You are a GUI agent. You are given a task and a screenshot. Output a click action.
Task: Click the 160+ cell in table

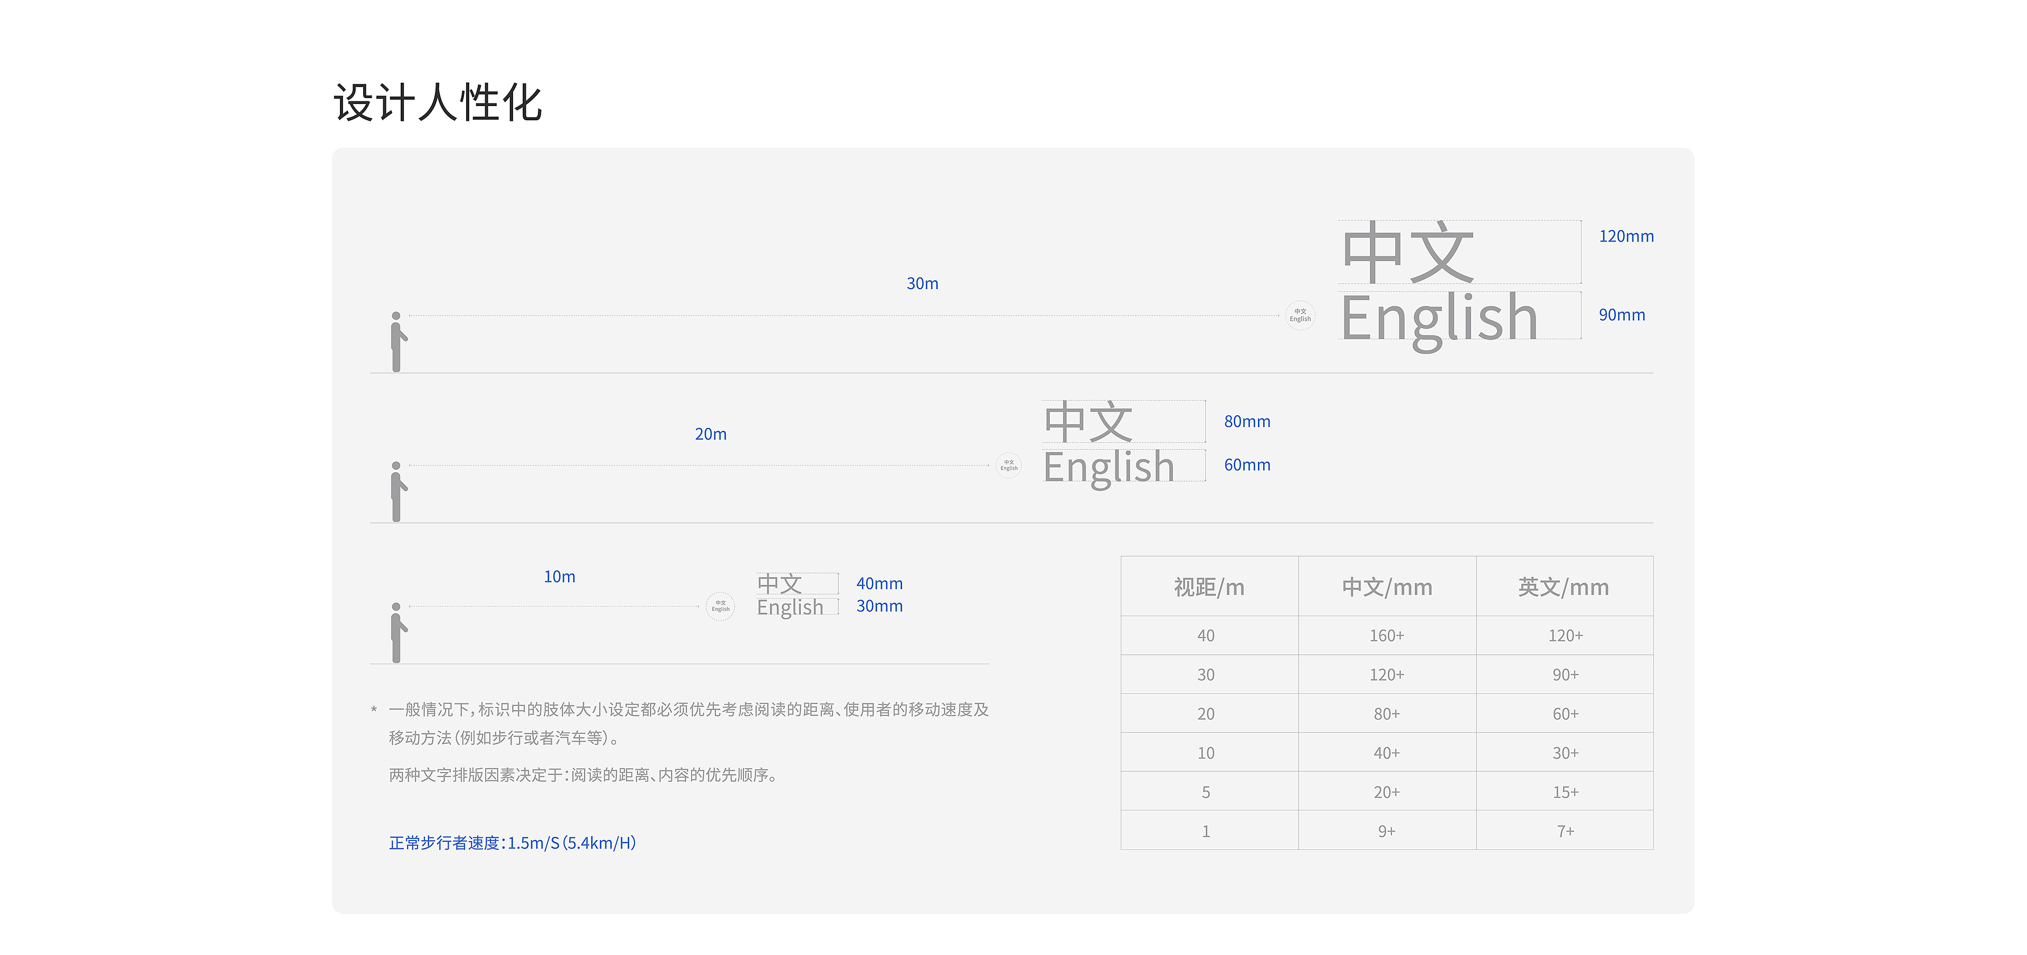(1387, 636)
